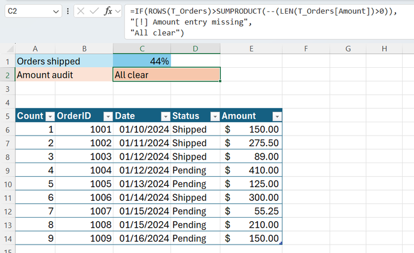Open the Status column filter dropdown

tap(215, 116)
